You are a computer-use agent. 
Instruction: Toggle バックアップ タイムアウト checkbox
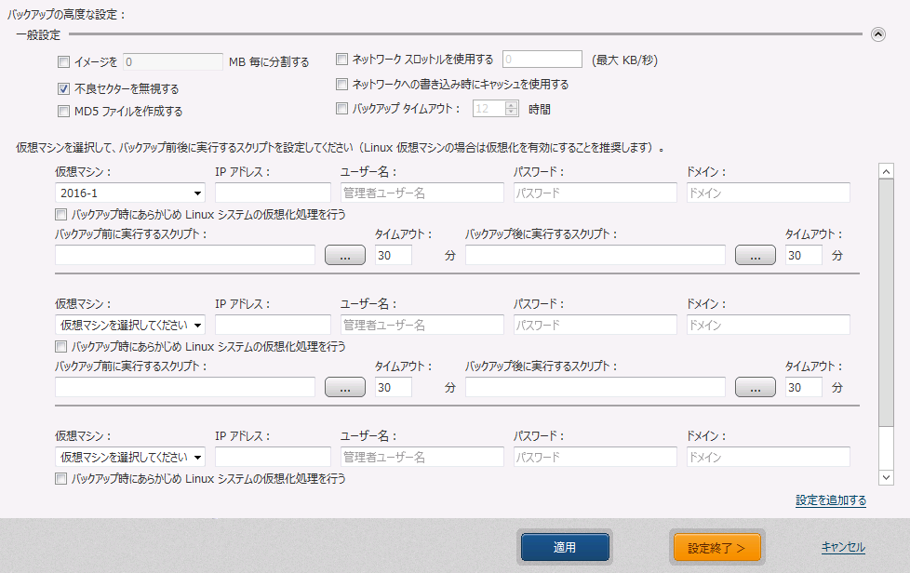coord(342,109)
